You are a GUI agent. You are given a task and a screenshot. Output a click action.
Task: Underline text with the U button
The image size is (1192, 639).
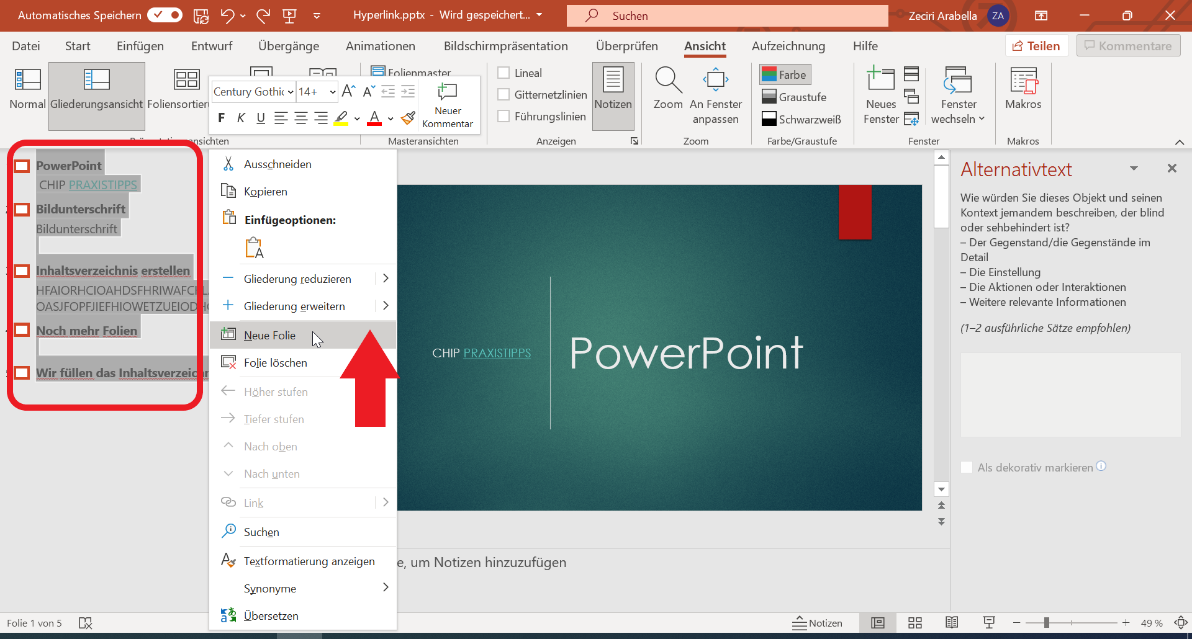pyautogui.click(x=261, y=118)
